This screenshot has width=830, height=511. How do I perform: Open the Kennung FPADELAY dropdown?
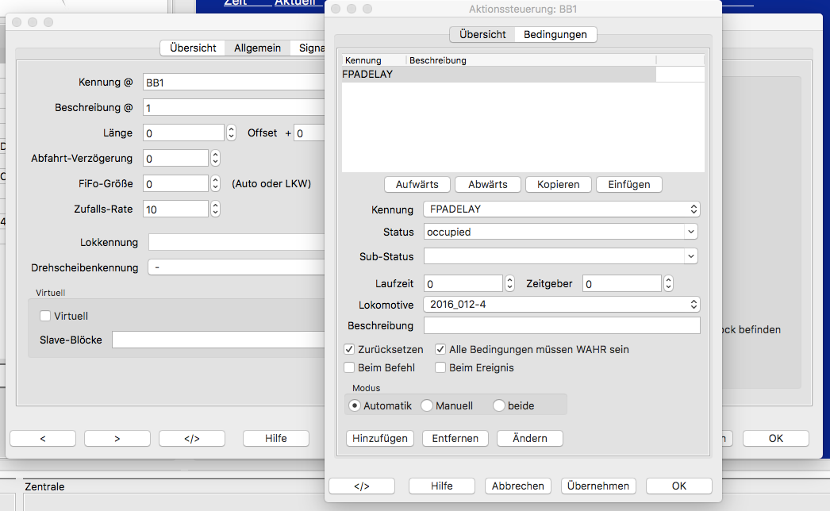(x=561, y=209)
